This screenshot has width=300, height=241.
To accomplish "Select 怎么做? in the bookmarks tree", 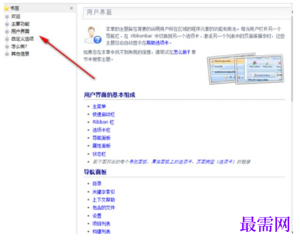I will (19, 46).
